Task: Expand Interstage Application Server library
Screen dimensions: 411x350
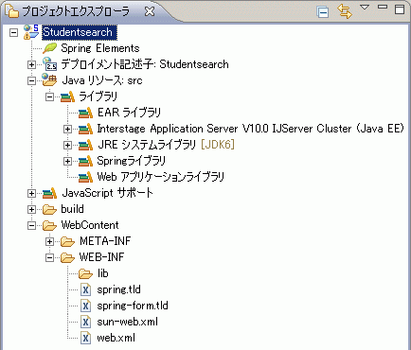Action: point(67,130)
